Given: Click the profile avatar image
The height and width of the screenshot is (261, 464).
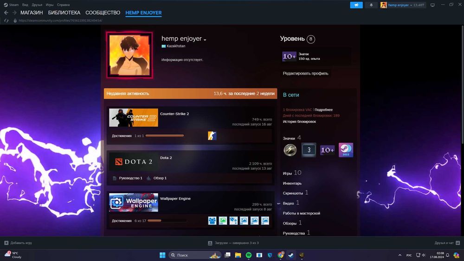Looking at the screenshot, I should (x=129, y=55).
